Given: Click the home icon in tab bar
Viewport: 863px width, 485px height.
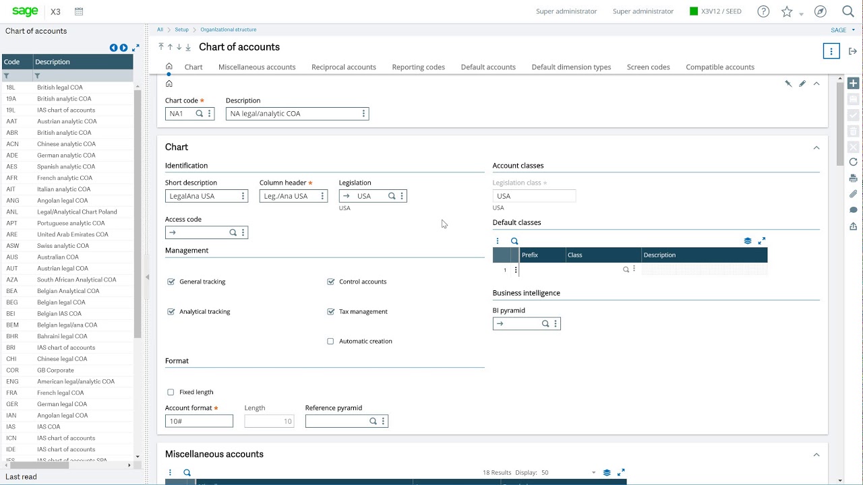Looking at the screenshot, I should 169,67.
